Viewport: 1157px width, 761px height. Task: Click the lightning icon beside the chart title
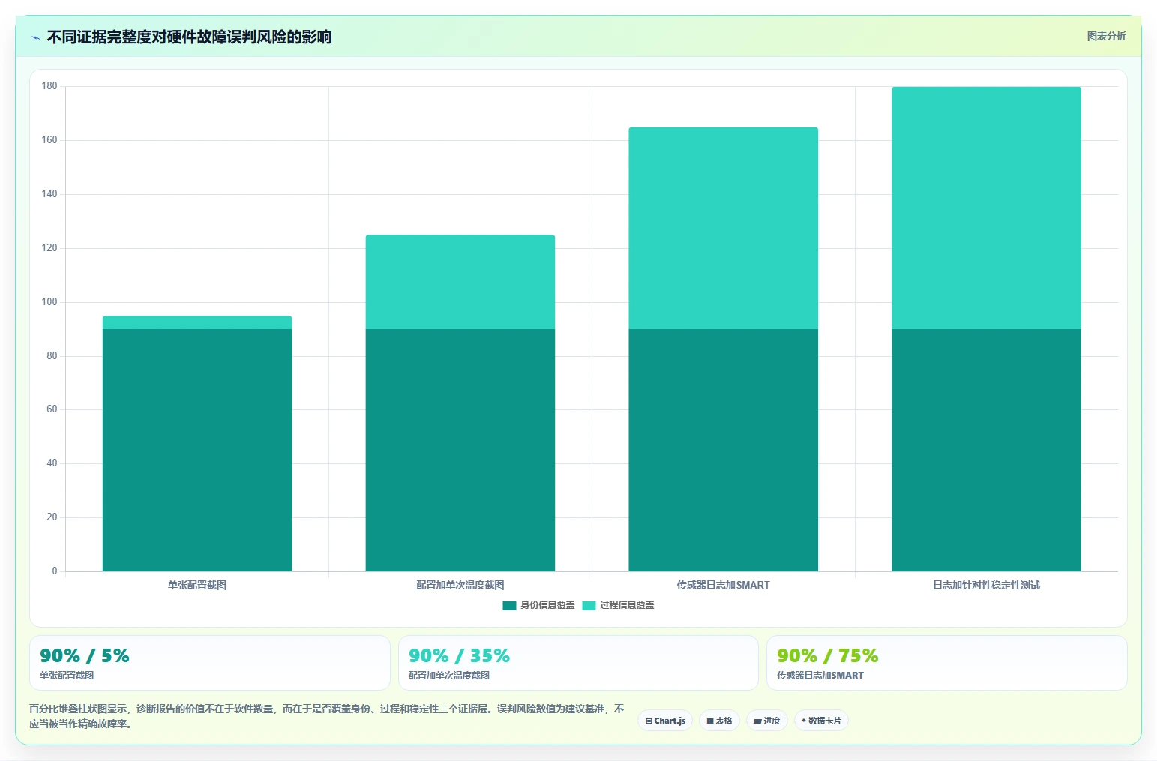pos(35,37)
